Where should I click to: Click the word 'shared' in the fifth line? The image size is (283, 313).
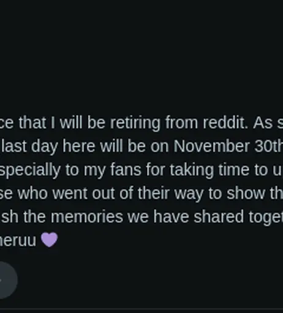point(219,216)
